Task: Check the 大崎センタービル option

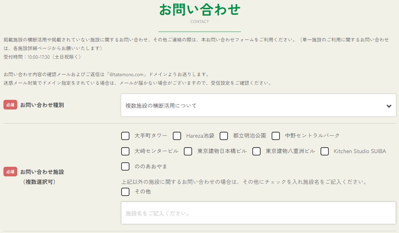Action: click(x=125, y=151)
